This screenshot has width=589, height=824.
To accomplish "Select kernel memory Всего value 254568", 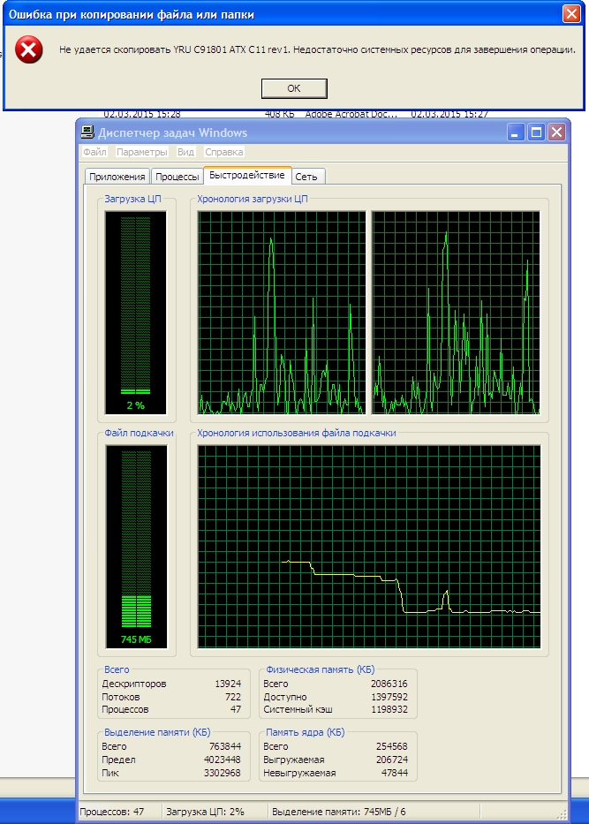I will pos(391,746).
